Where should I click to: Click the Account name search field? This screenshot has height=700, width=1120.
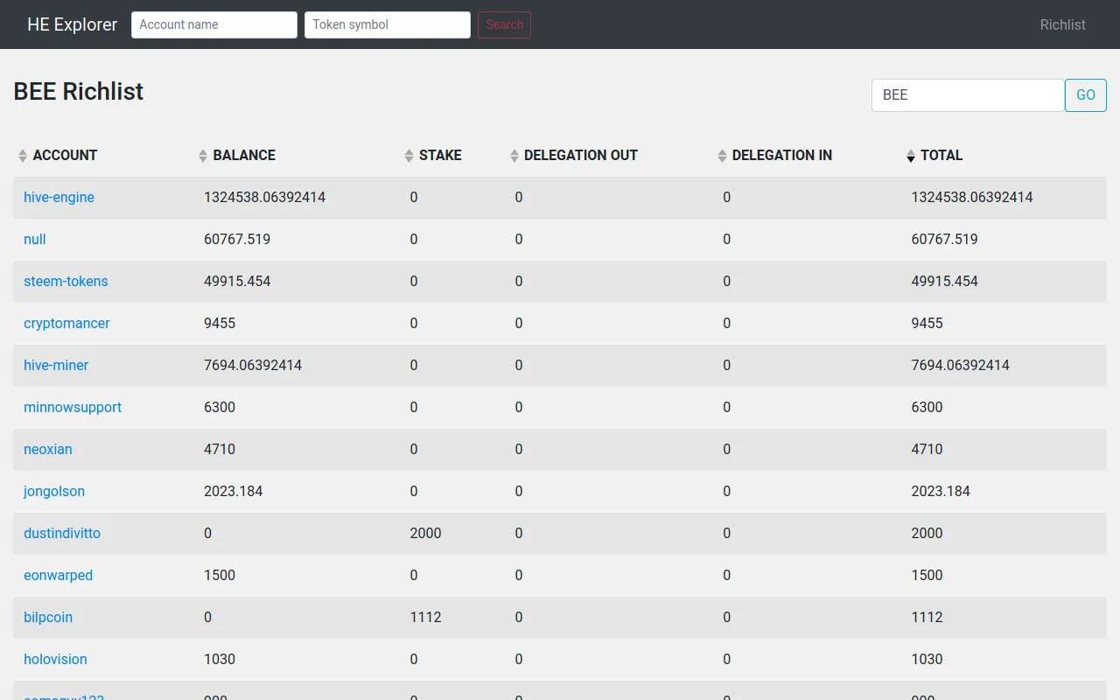click(214, 24)
